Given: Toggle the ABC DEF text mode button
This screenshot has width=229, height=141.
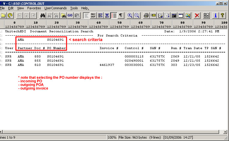Looking at the screenshot, I should (93, 15).
